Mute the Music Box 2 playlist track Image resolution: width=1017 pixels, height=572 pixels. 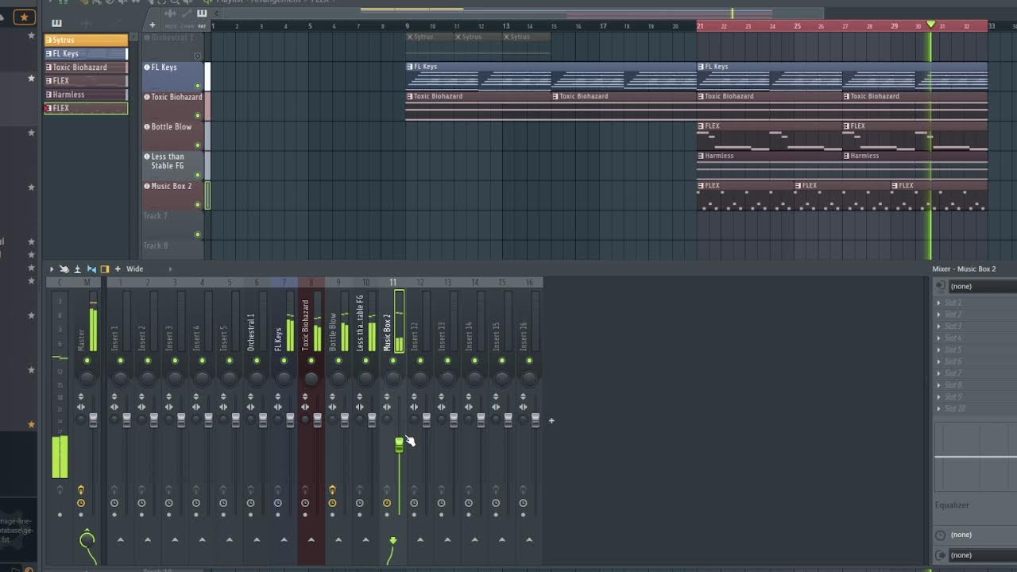coord(198,205)
